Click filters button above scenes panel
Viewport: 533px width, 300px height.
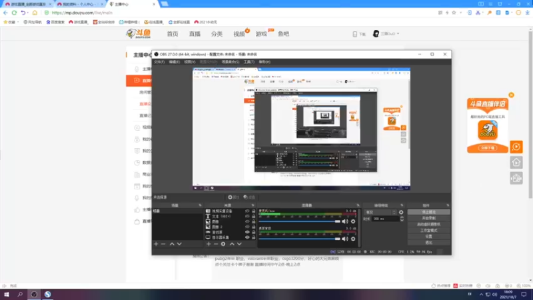pyautogui.click(x=249, y=197)
